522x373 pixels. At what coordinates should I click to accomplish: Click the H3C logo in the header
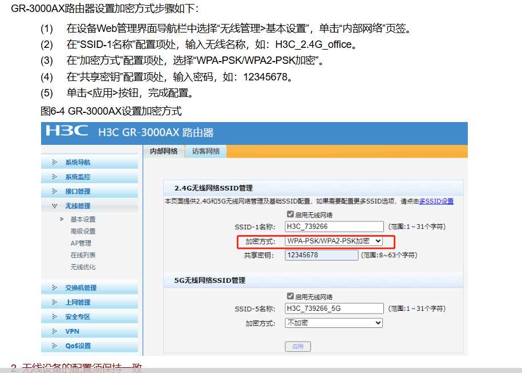67,131
